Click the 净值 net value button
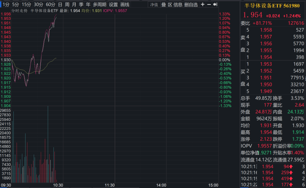306x188 pixels. (154, 4)
